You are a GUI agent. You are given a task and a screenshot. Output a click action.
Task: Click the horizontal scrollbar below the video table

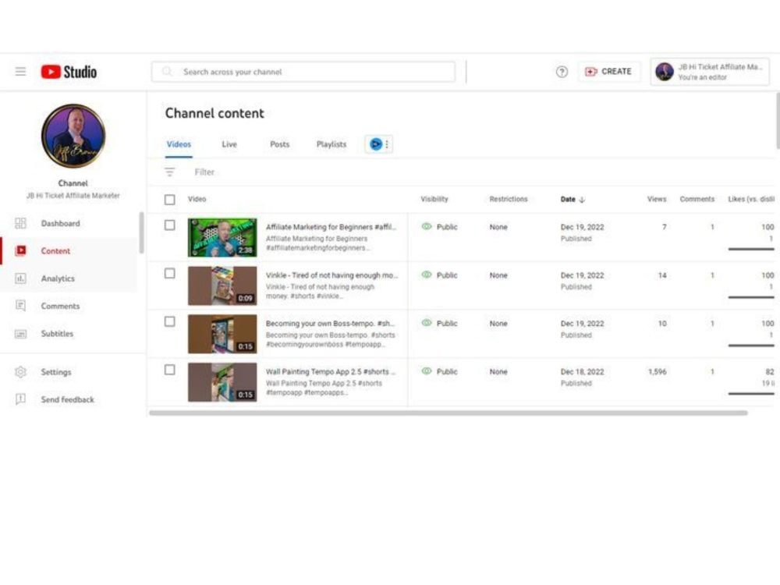[448, 413]
